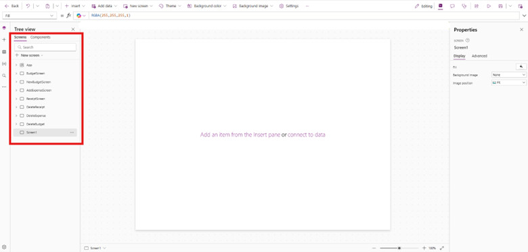Open the Fill property selector dropdown
The height and width of the screenshot is (252, 528).
[29, 16]
